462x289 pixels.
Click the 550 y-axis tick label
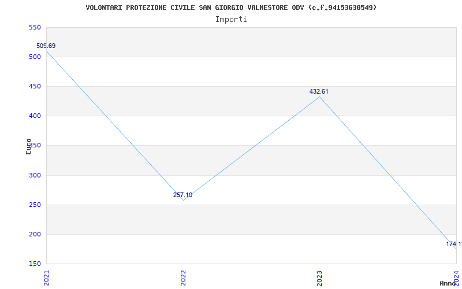[35, 27]
